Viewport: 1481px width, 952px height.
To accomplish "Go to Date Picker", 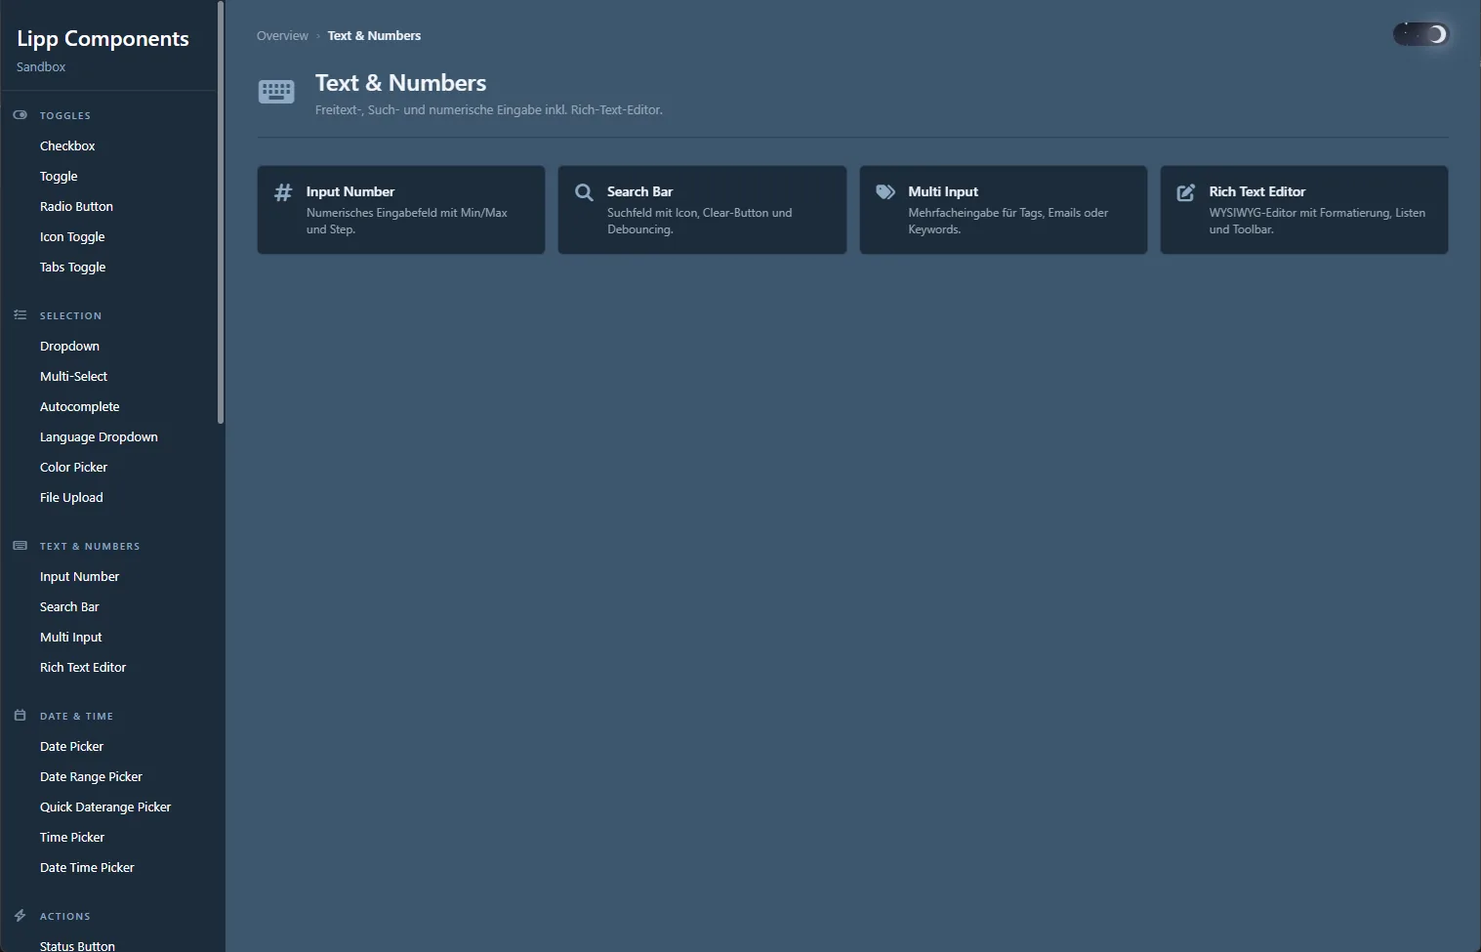I will [71, 747].
